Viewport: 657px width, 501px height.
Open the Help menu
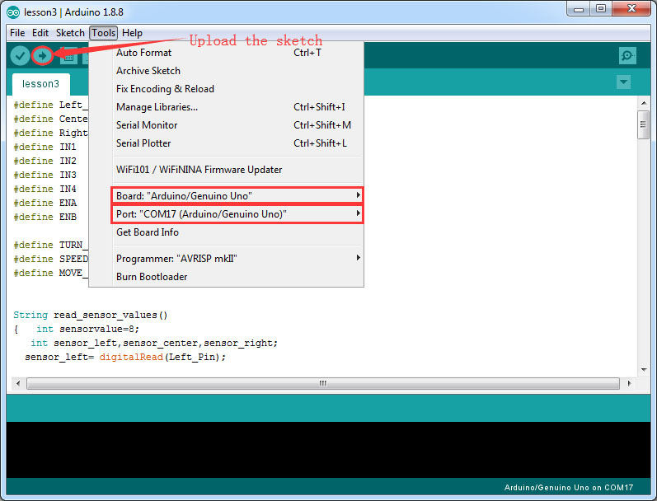click(132, 33)
